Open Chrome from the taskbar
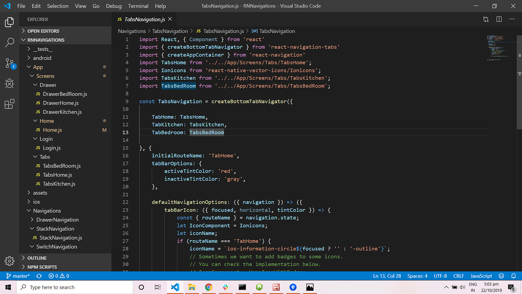This screenshot has height=294, width=522. tap(209, 287)
